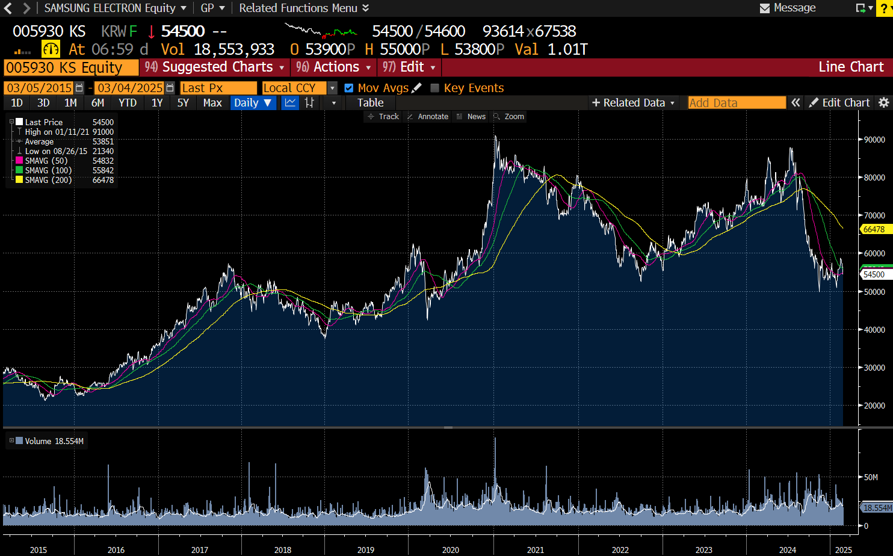This screenshot has width=893, height=556.
Task: Select the bar/candle chart type icon
Action: point(309,103)
